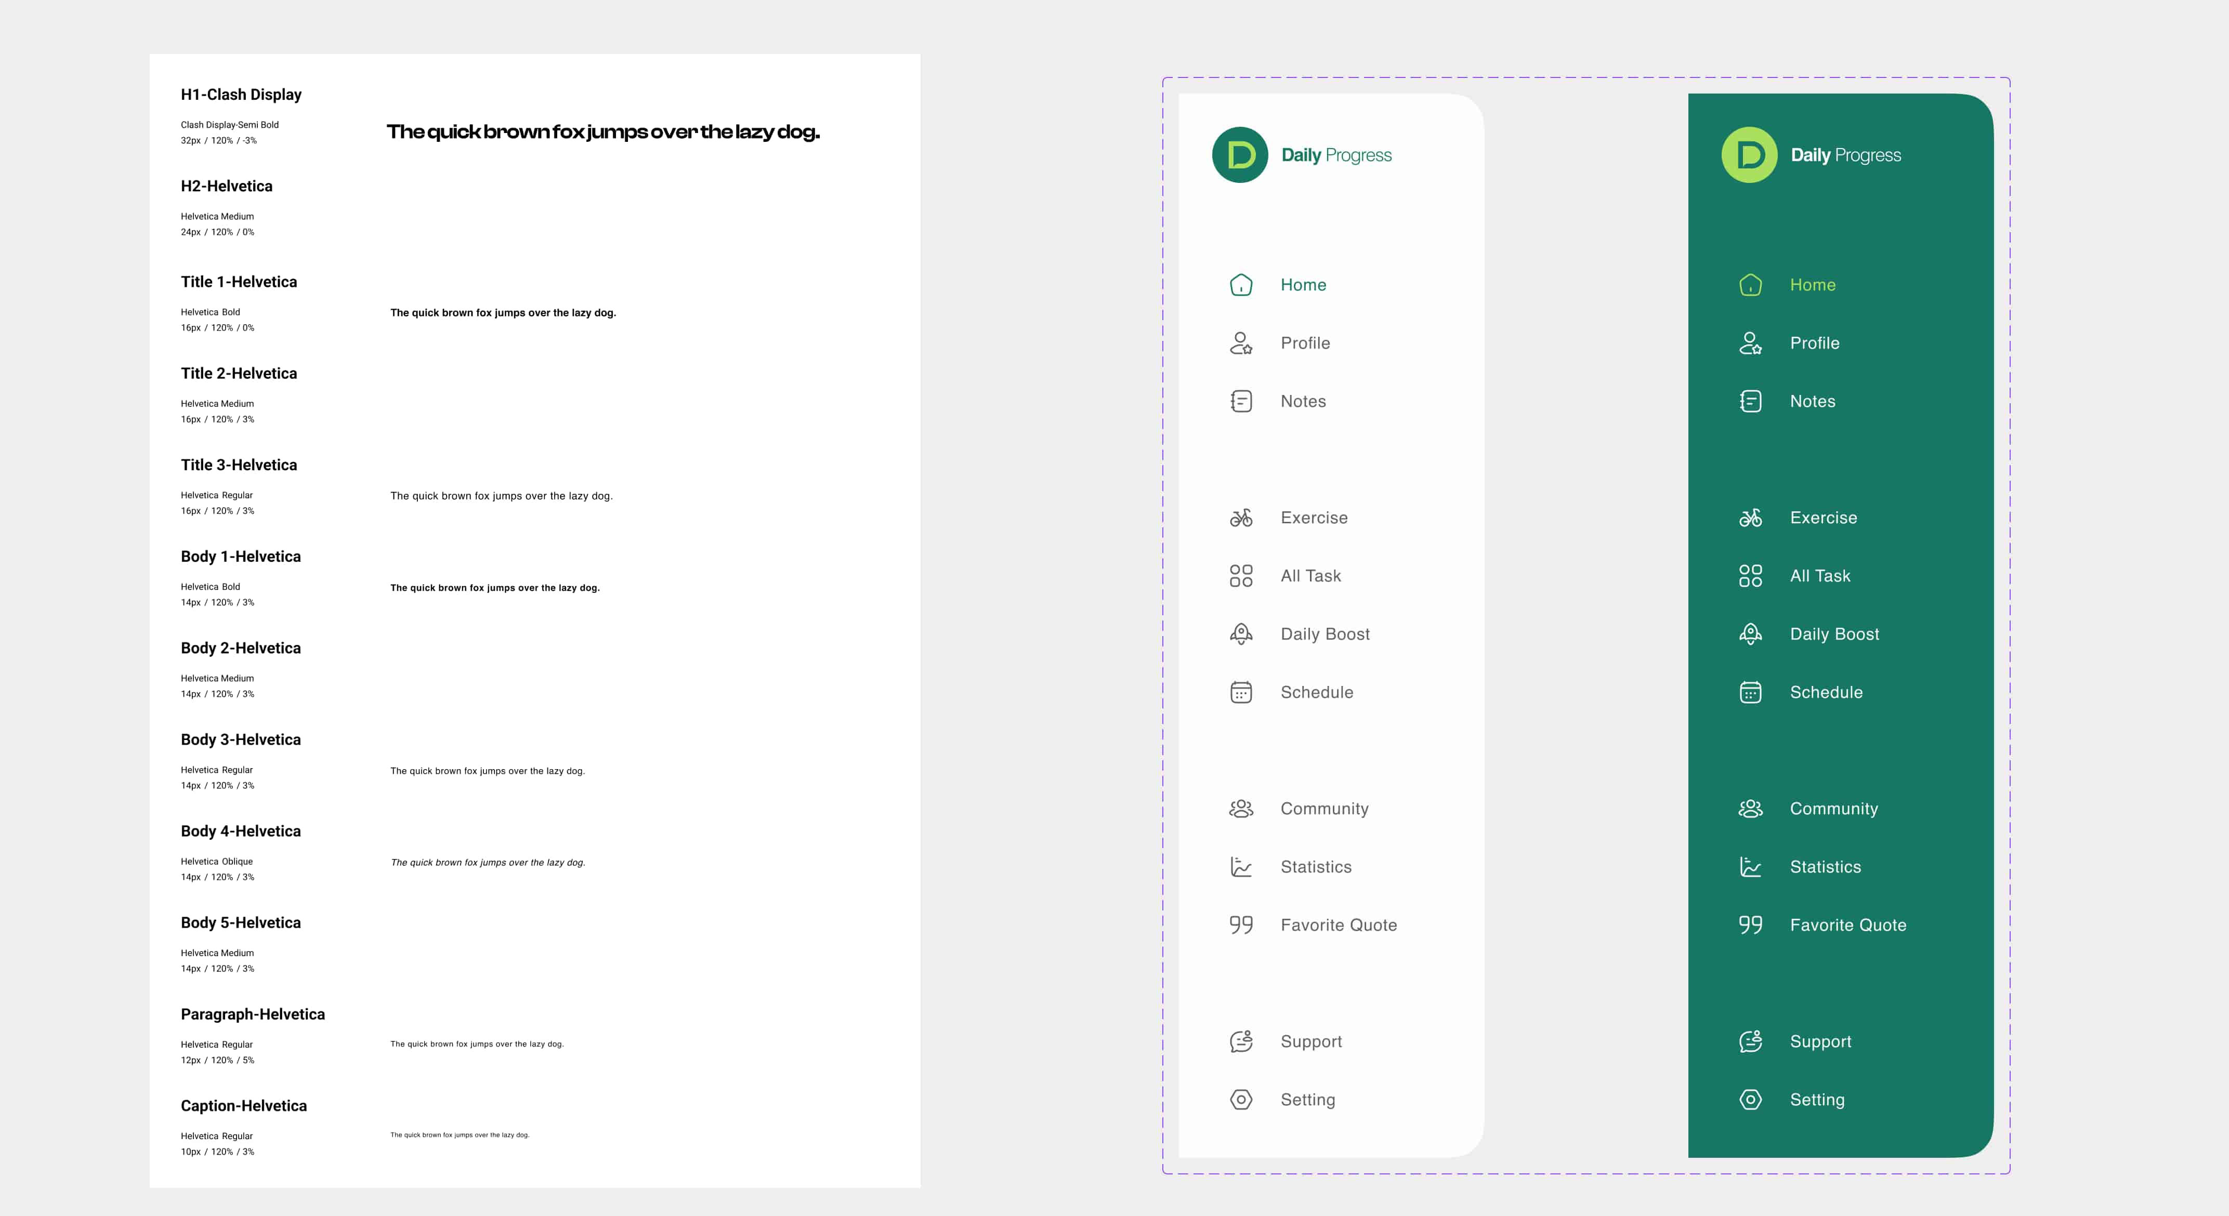Open Support in the light sidebar
Image resolution: width=2229 pixels, height=1216 pixels.
pos(1311,1040)
